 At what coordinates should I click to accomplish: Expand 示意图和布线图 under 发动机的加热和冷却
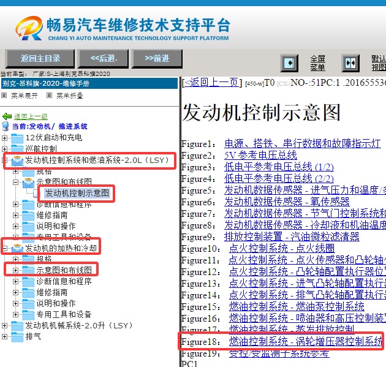[x=15, y=270]
